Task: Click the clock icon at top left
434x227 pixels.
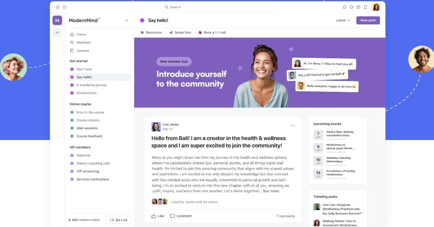Action: tap(65, 7)
